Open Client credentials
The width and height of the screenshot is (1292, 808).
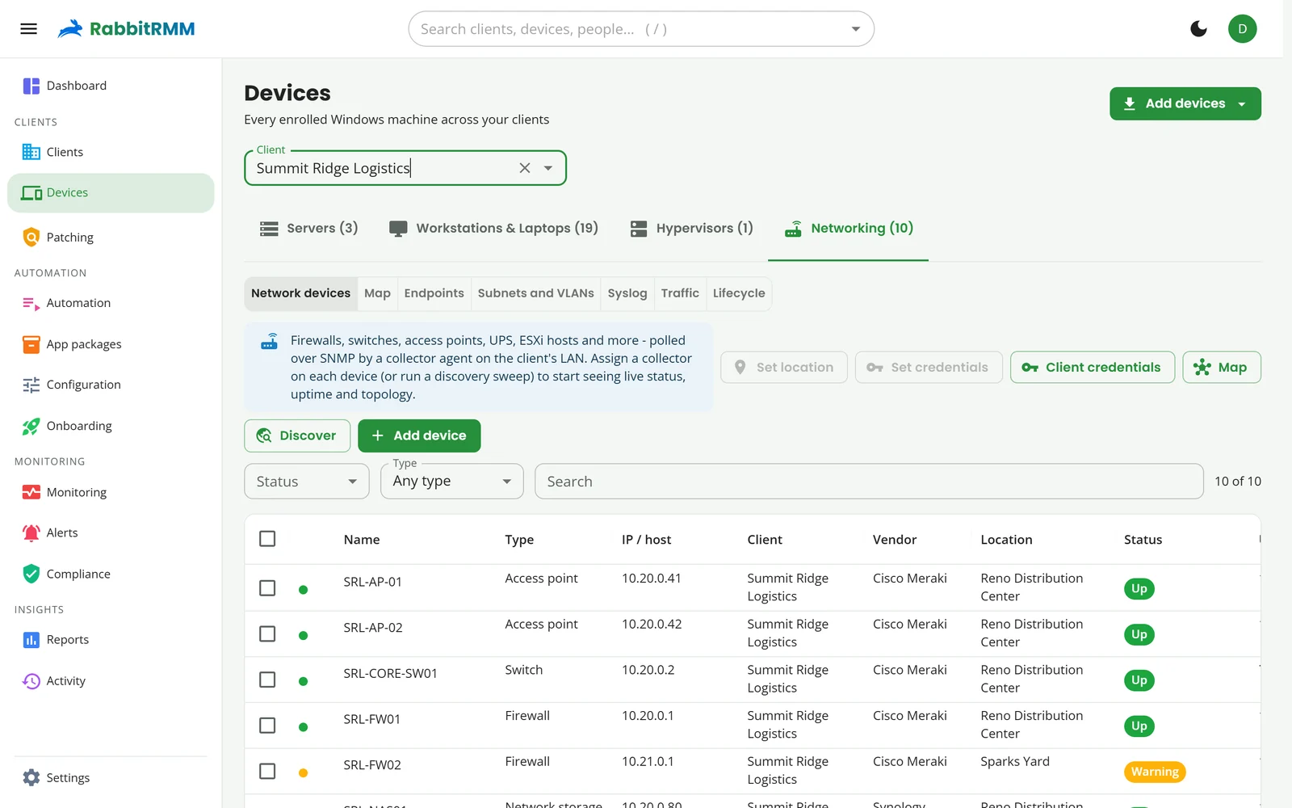pos(1092,368)
